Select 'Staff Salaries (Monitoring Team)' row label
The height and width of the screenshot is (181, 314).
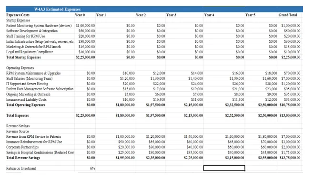coord(29,78)
